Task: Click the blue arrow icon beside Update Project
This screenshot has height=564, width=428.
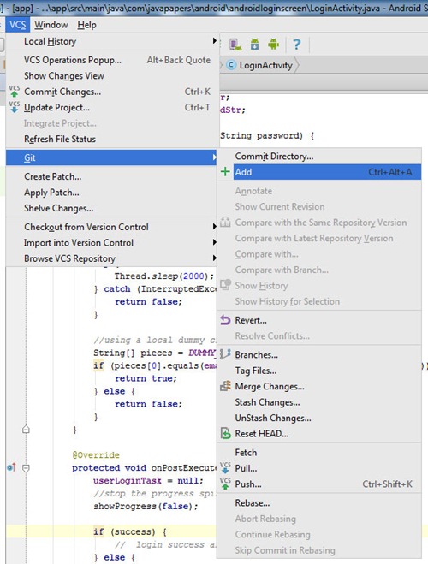Action: tap(14, 107)
